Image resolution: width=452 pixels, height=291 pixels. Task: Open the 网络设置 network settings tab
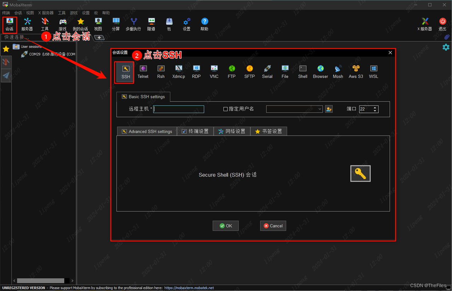[232, 131]
